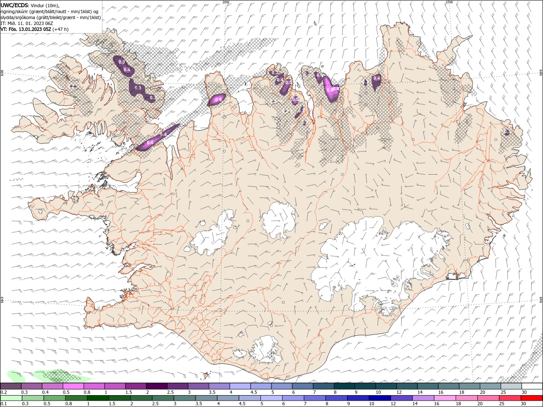The image size is (543, 407).
Task: Select the line starting 'rigning/skúrir (grænt/blátt/rautt'
Action: click(x=50, y=11)
